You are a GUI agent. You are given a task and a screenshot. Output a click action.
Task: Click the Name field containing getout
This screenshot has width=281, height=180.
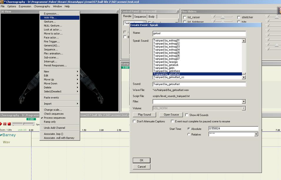[x=199, y=33]
